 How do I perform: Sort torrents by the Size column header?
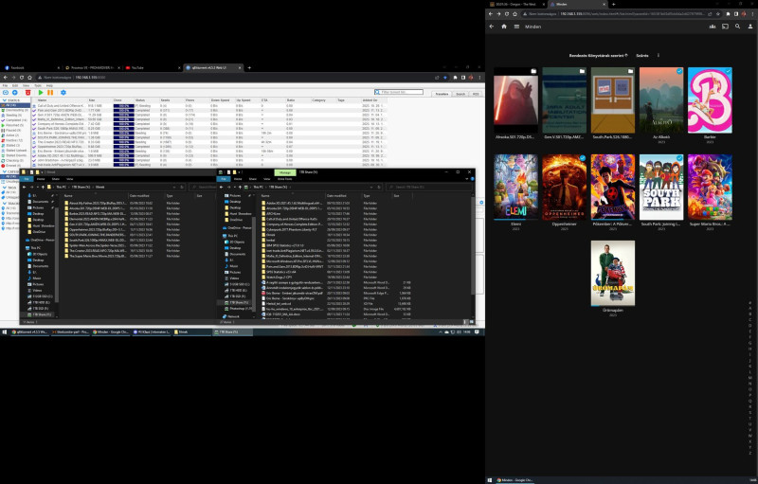[x=99, y=100]
